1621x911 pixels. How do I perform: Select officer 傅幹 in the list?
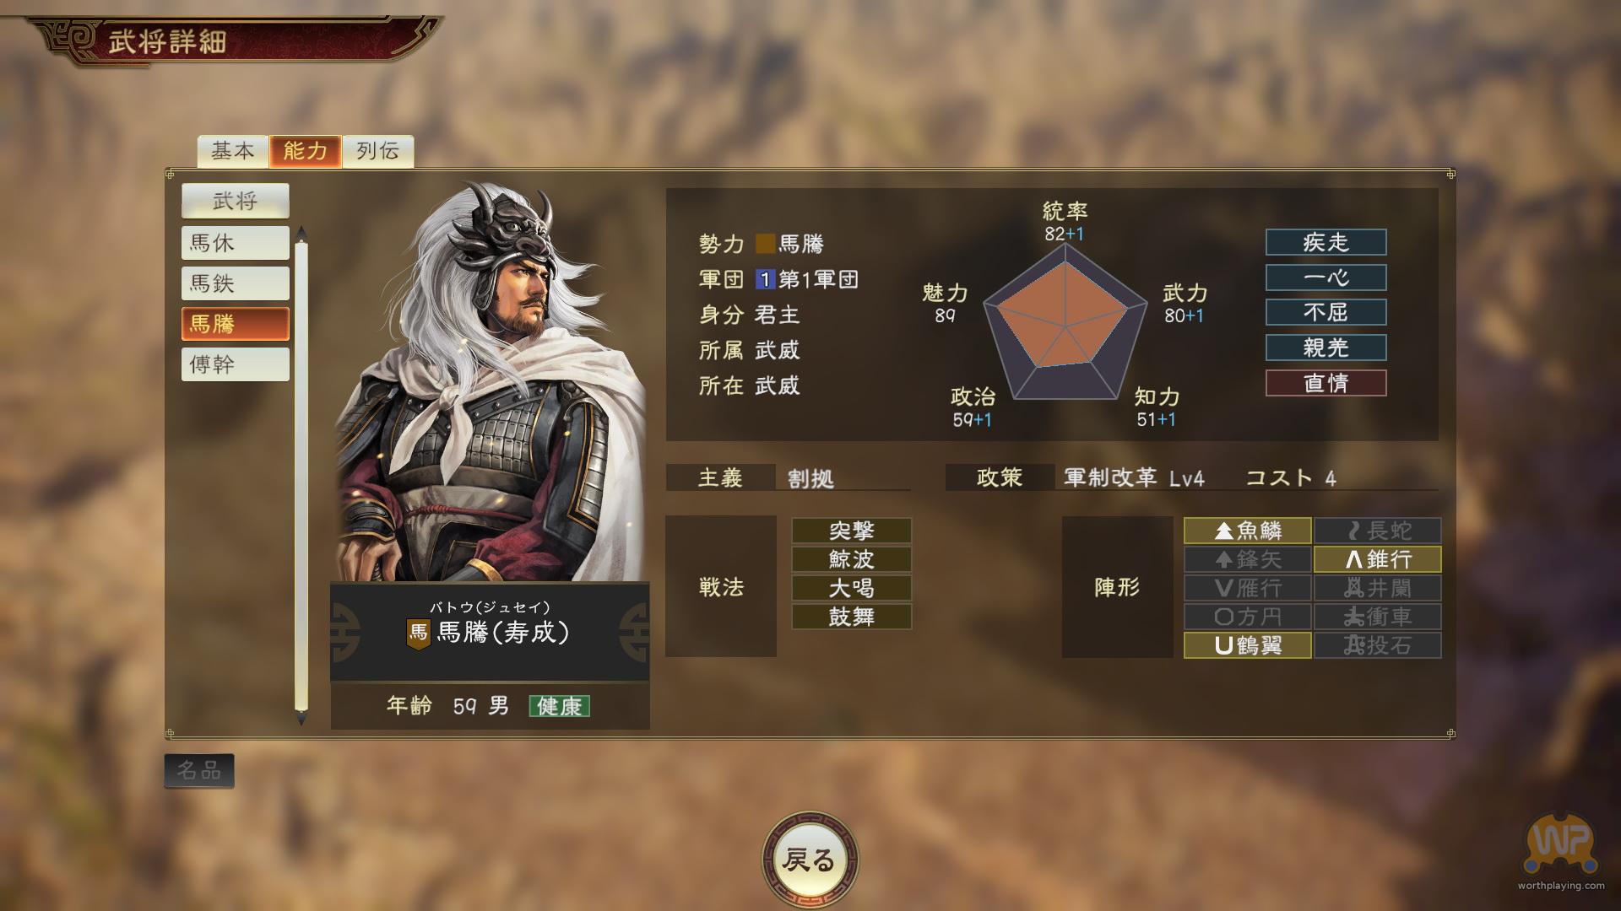coord(235,364)
